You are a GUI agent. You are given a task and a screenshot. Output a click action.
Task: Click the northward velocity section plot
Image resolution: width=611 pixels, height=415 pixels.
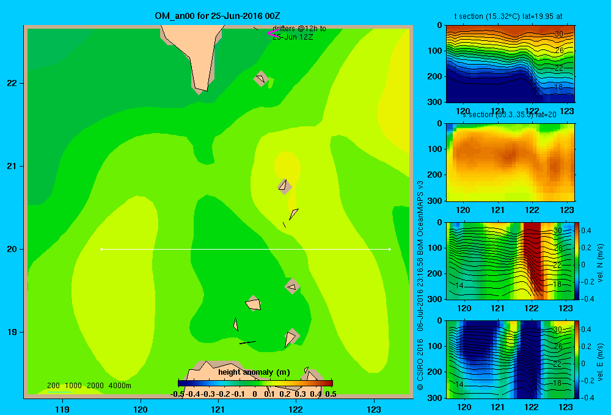tap(510, 261)
